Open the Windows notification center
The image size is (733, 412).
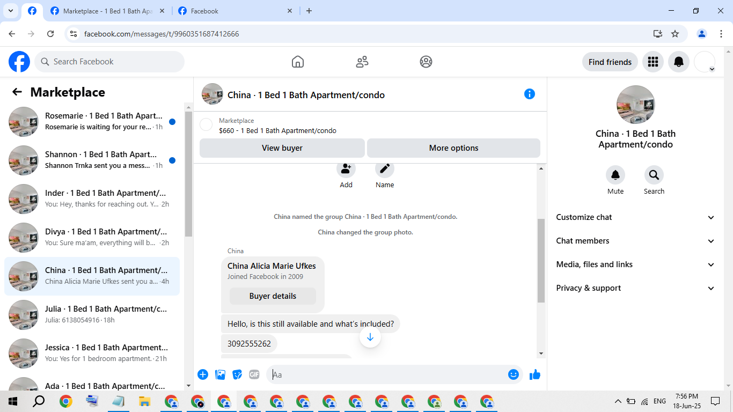(715, 401)
